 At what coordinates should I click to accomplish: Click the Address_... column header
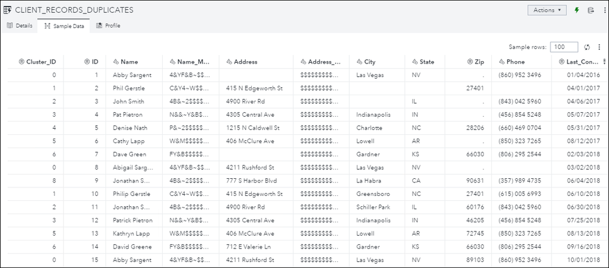pos(321,62)
